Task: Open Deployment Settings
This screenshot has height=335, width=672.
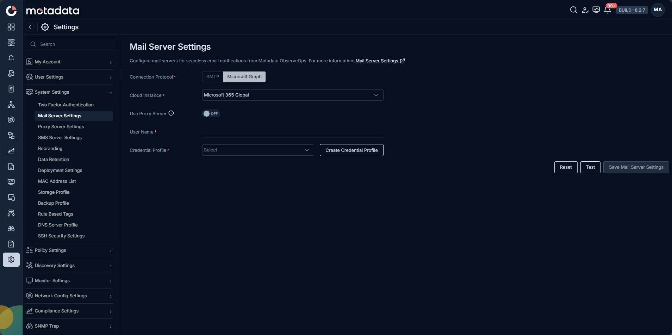Action: [x=74, y=170]
